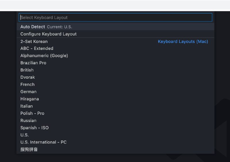Viewport: 230px width, 162px height.
Task: Choose Auto Detect keyboard layout
Action: click(32, 27)
